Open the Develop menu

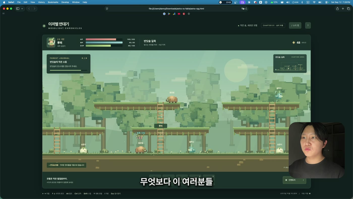[65, 2]
